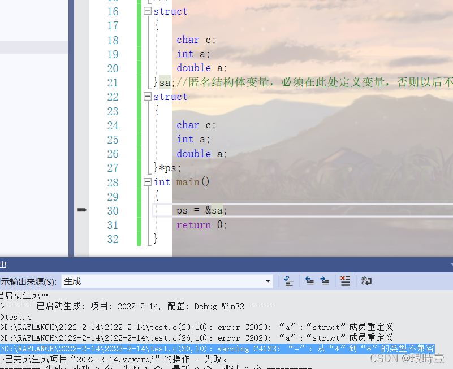This screenshot has width=453, height=369.
Task: Collapse the struct block at line 16
Action: tap(148, 11)
